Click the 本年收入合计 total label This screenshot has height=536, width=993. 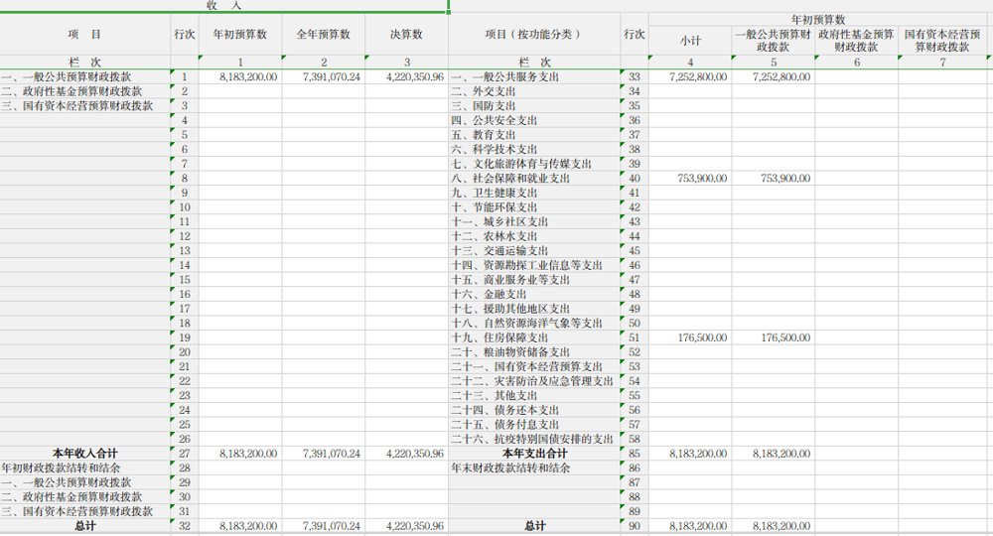click(84, 454)
